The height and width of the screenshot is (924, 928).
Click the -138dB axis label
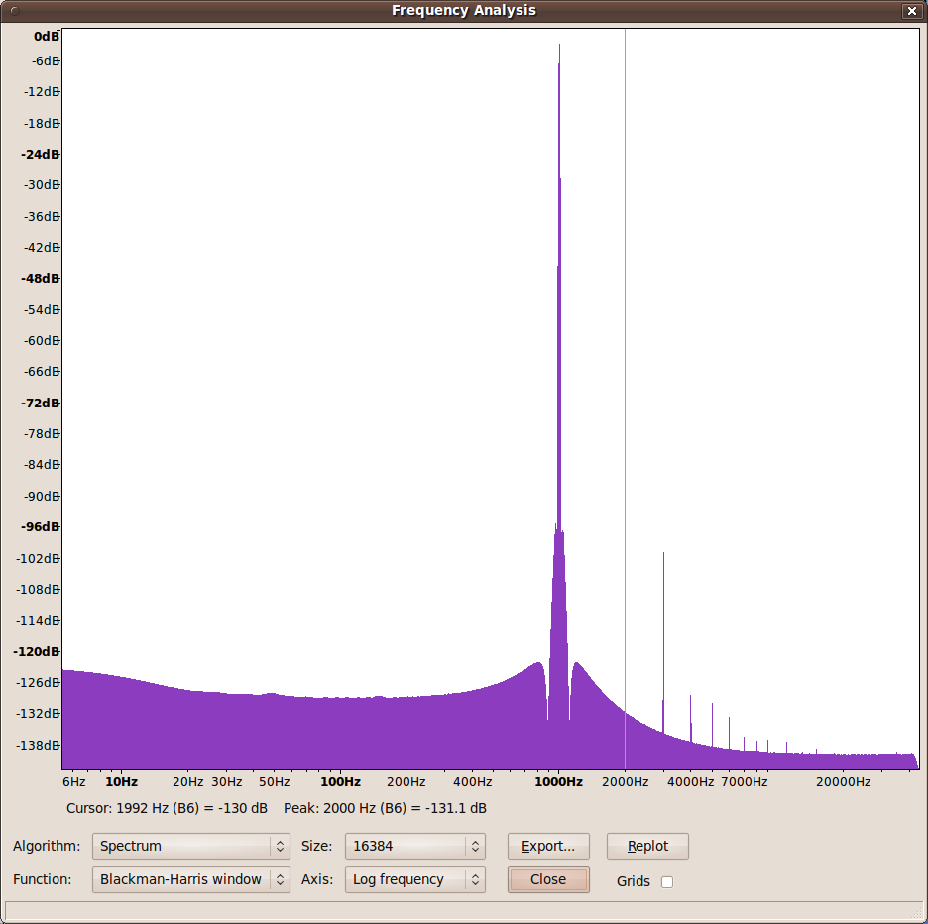pyautogui.click(x=39, y=745)
